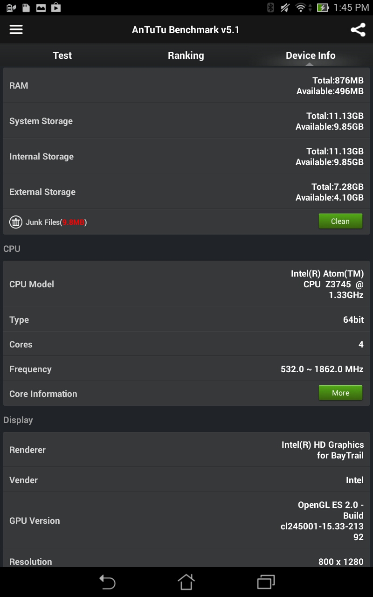Tap the Play Store notification icon

pyautogui.click(x=56, y=7)
